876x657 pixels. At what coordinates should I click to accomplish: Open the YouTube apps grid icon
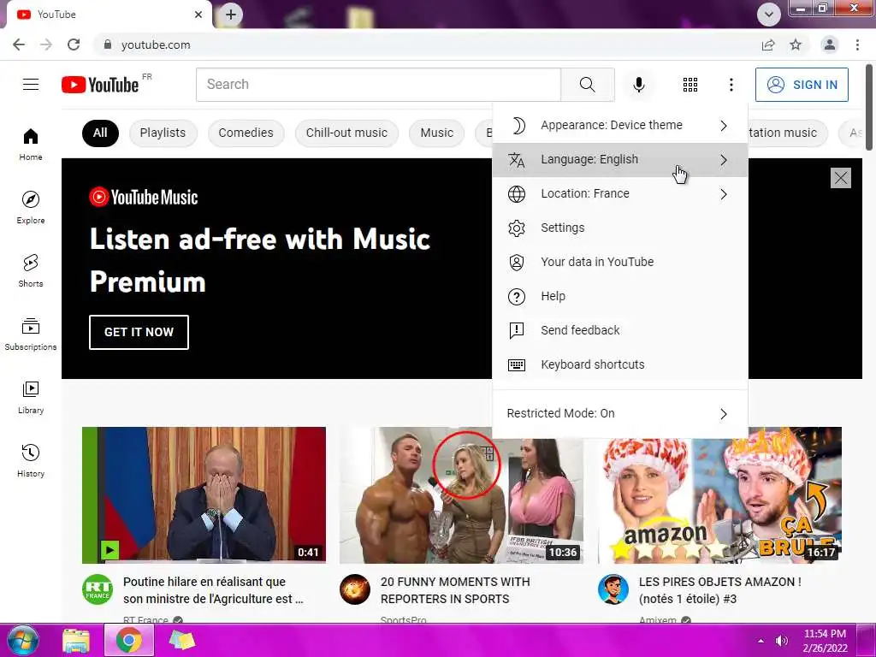pos(690,85)
